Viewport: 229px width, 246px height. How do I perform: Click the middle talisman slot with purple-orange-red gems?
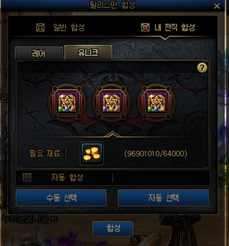click(111, 102)
